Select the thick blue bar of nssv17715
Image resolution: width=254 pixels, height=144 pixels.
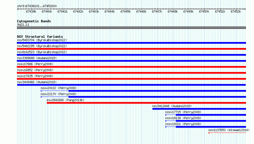pyautogui.click(x=211, y=115)
